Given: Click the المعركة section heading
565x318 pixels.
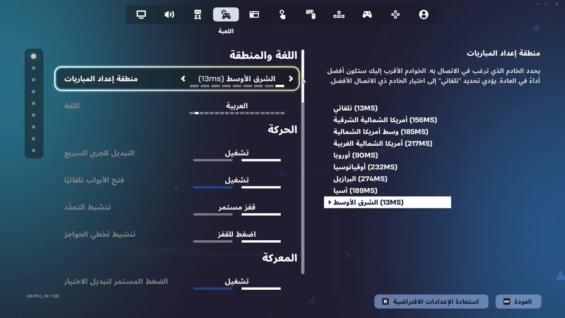Looking at the screenshot, I should coord(280,258).
